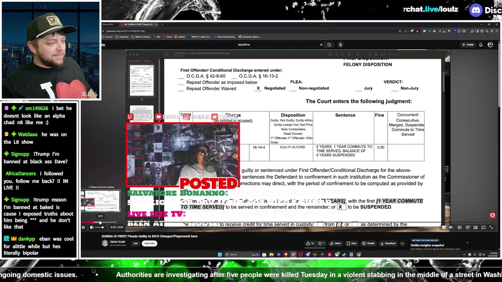The width and height of the screenshot is (502, 282).
Task: Dislike the video
Action: (x=321, y=243)
